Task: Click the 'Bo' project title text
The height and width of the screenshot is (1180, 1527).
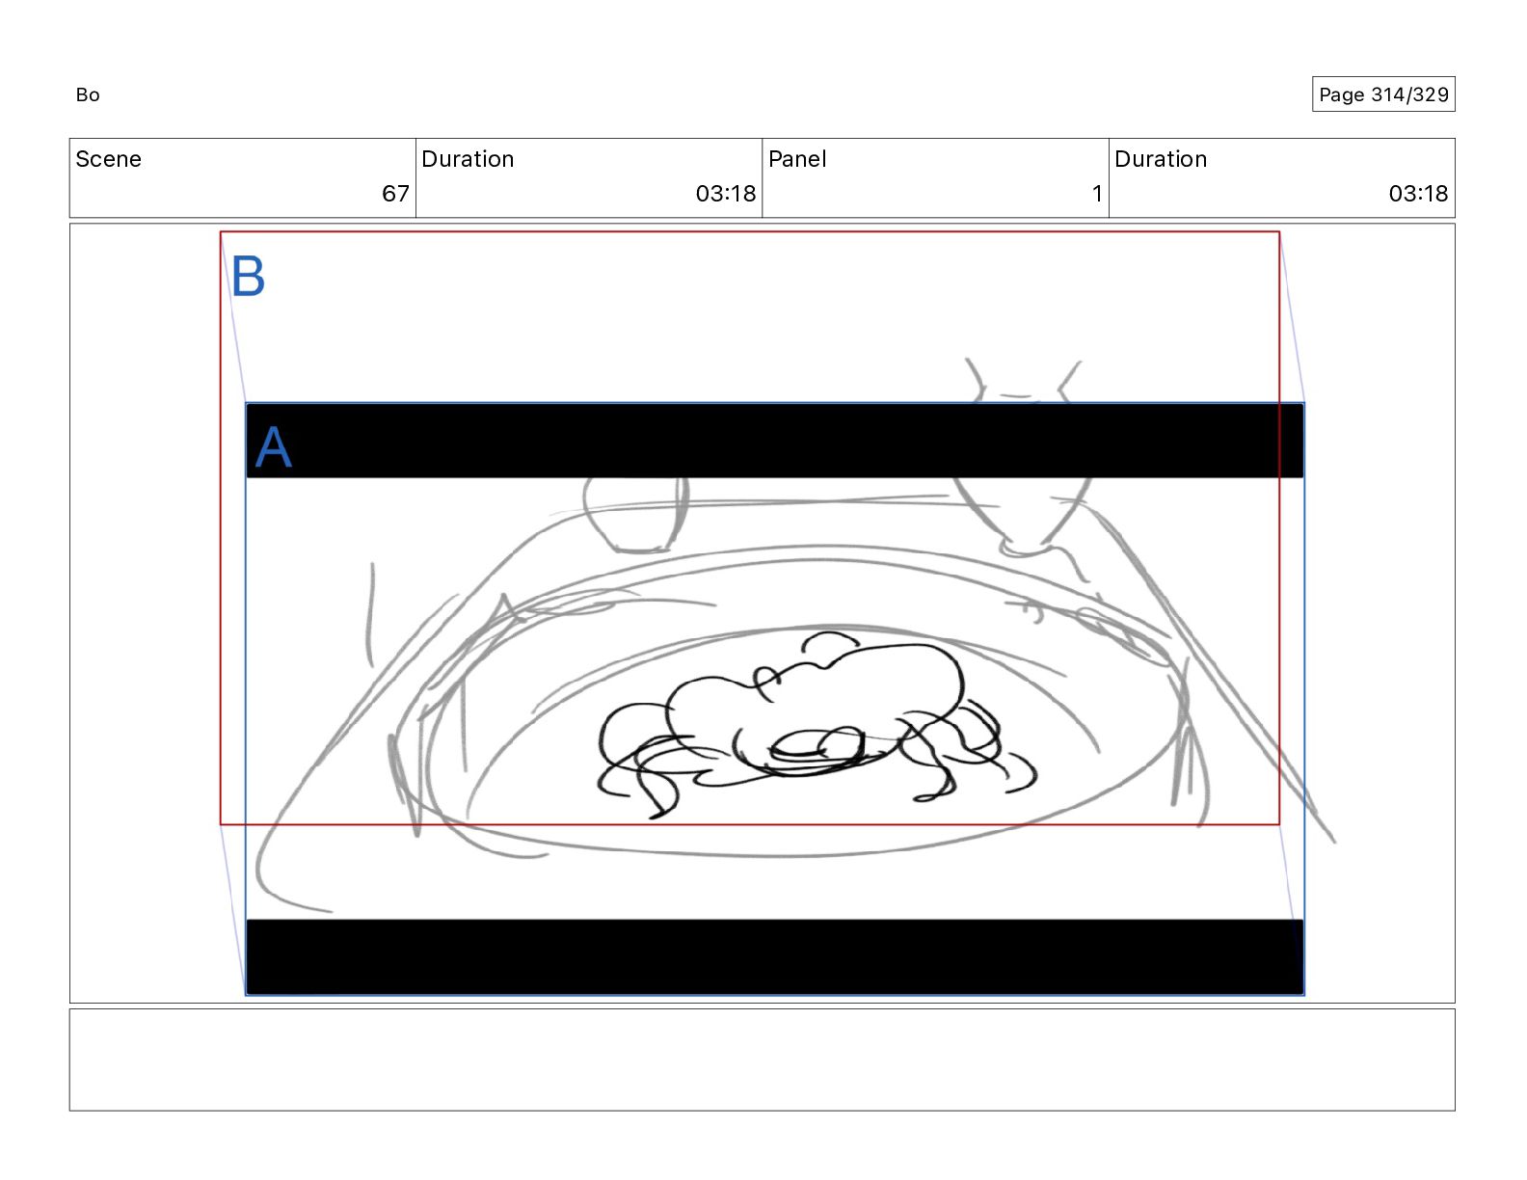Action: point(88,94)
